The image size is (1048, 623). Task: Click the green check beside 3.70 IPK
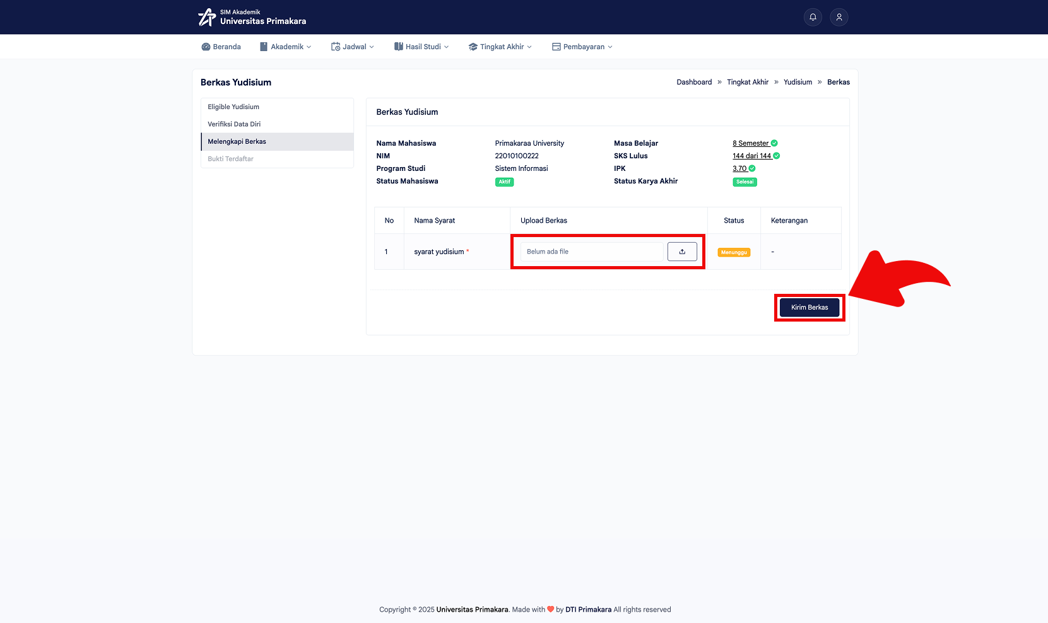(752, 168)
